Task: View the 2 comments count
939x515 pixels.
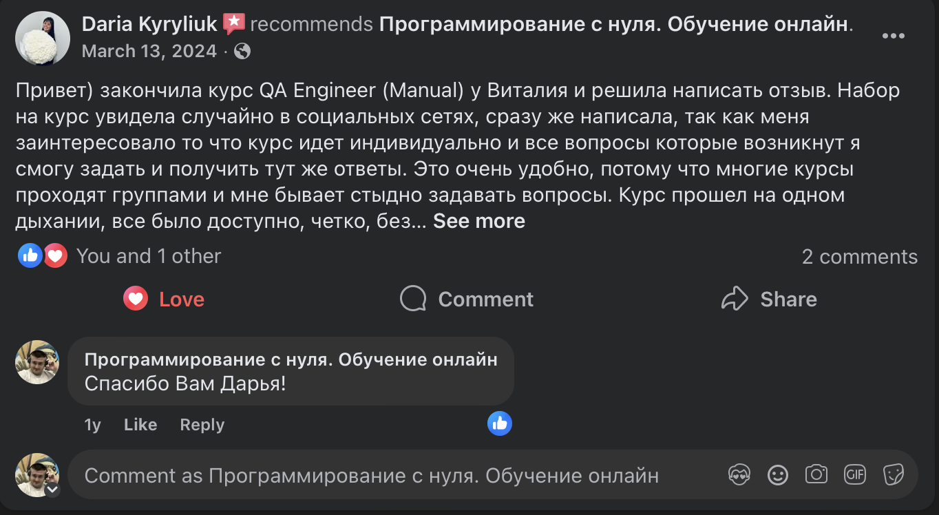Action: click(x=860, y=256)
